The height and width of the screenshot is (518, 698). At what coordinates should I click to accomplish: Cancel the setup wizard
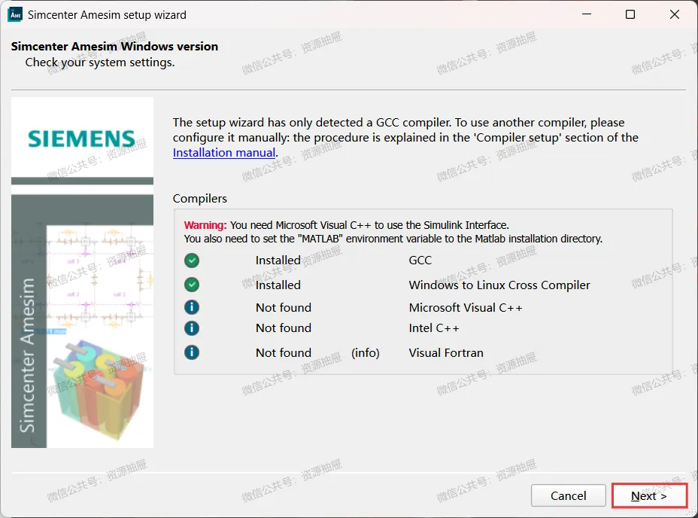(568, 495)
